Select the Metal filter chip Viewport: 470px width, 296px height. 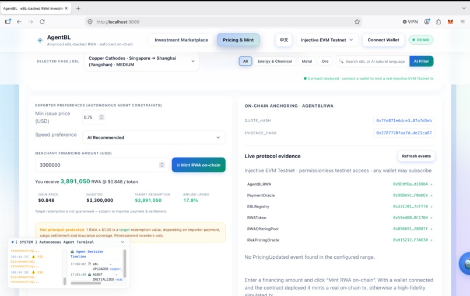coord(307,61)
